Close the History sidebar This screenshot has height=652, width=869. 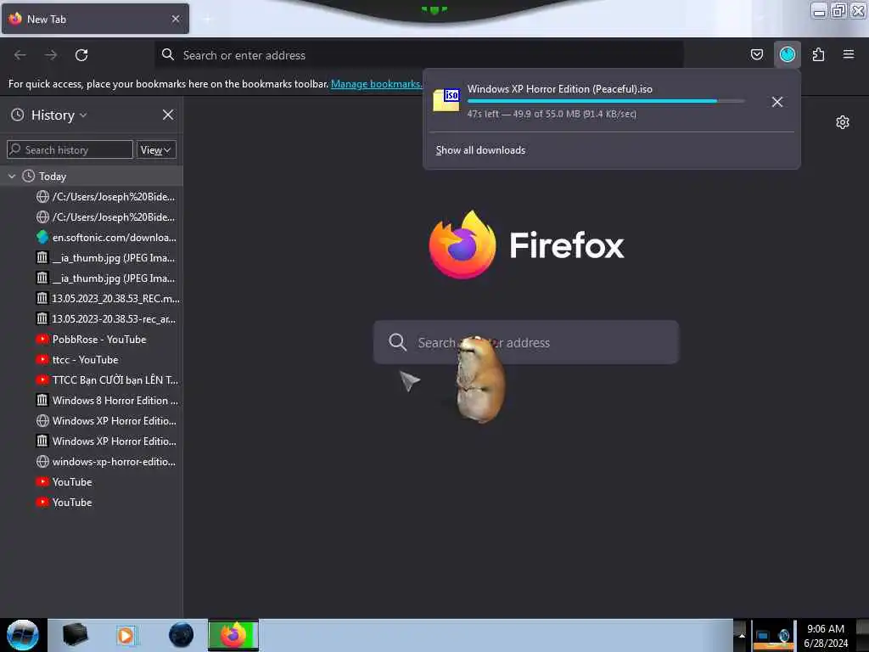(x=168, y=115)
